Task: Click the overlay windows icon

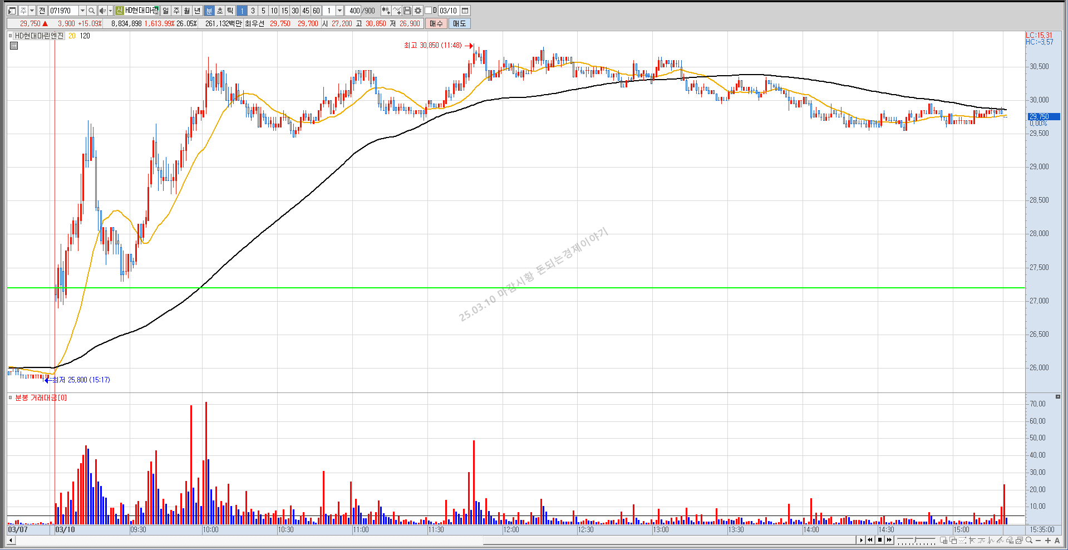Action: pyautogui.click(x=953, y=540)
